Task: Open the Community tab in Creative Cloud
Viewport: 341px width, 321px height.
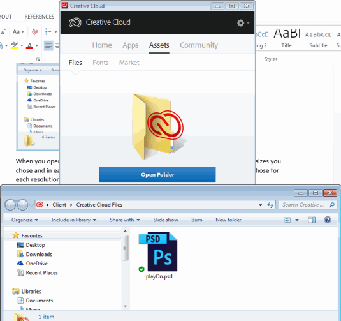Action: 199,45
